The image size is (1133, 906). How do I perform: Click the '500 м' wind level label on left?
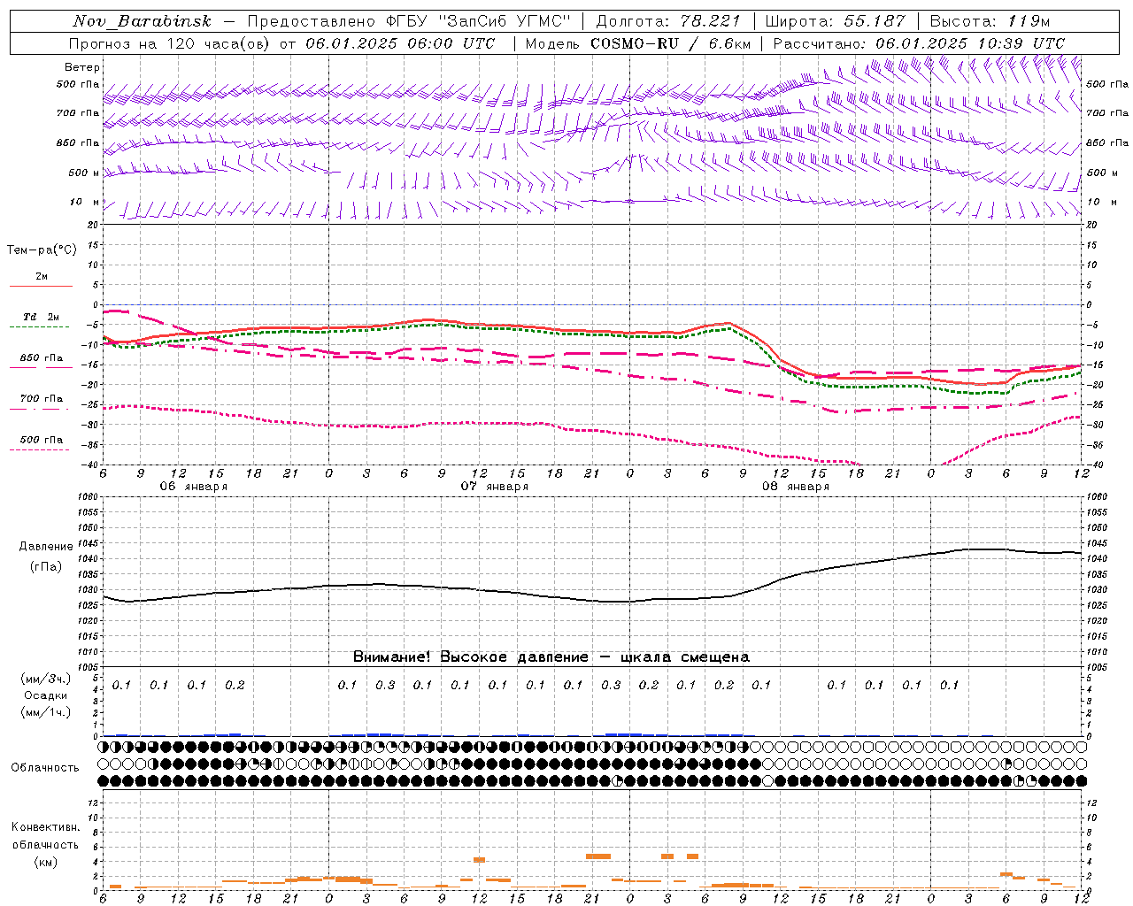[x=84, y=173]
